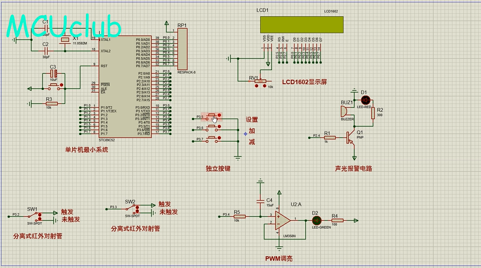
Task: Select the RP1 RESPACK-8 resistor pack
Action: (x=183, y=49)
